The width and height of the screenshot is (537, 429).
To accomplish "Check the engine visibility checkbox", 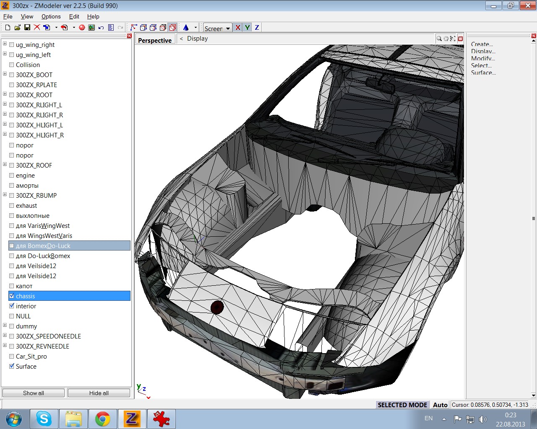I will pyautogui.click(x=12, y=176).
